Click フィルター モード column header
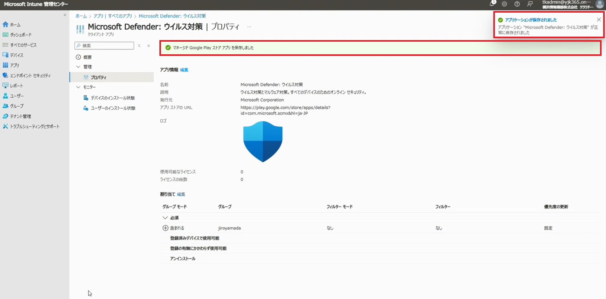This screenshot has height=299, width=606. pos(340,206)
